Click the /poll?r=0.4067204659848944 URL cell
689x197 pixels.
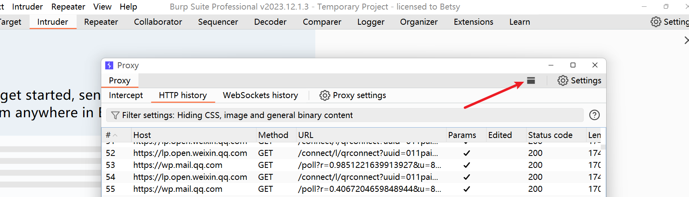(x=370, y=189)
